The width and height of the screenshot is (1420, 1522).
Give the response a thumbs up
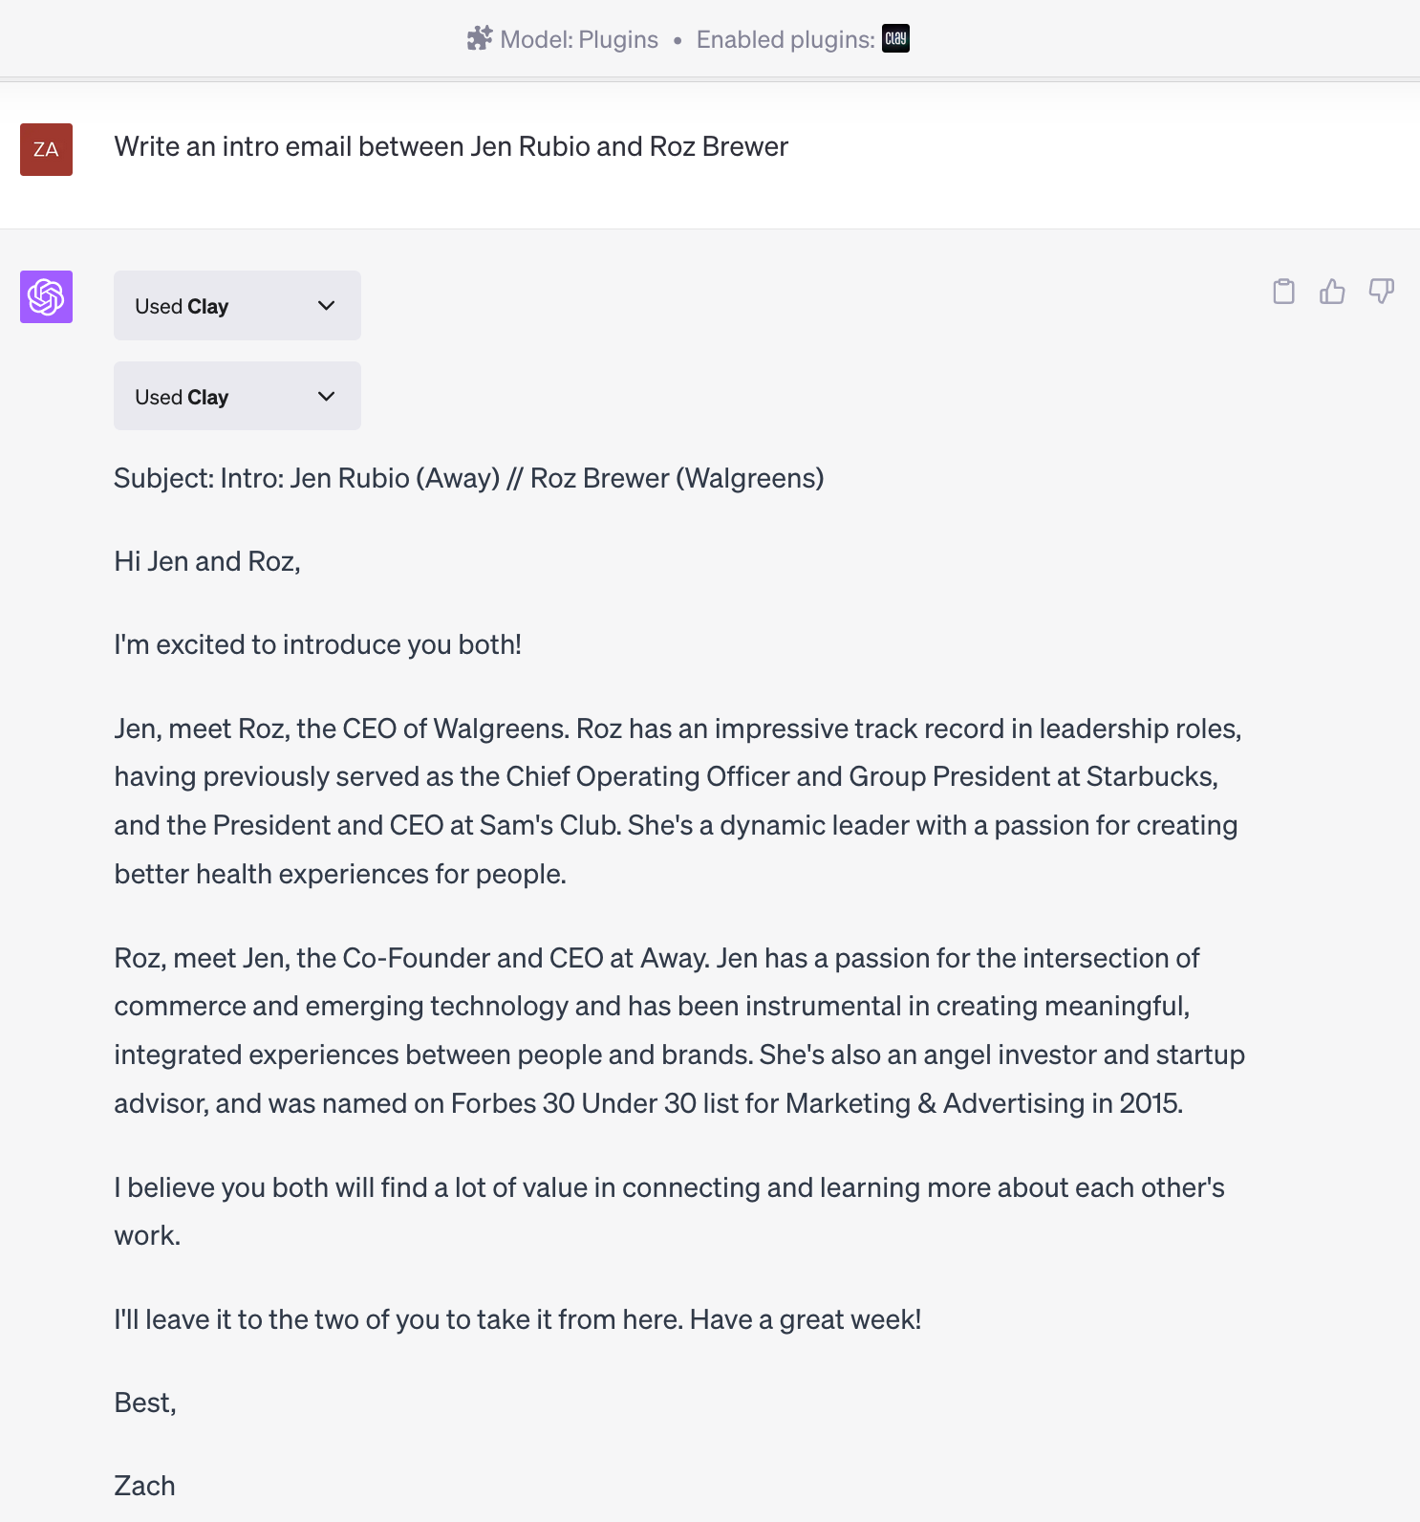(x=1332, y=292)
